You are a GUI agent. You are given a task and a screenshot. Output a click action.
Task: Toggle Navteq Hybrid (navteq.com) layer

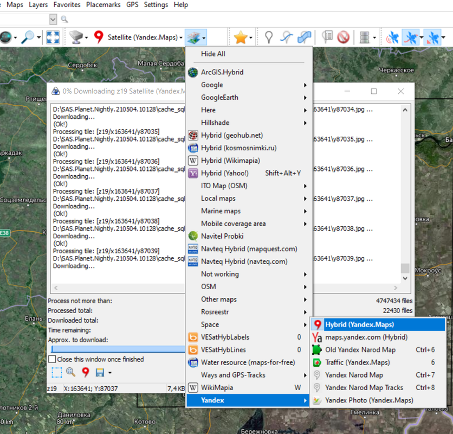tap(249, 261)
